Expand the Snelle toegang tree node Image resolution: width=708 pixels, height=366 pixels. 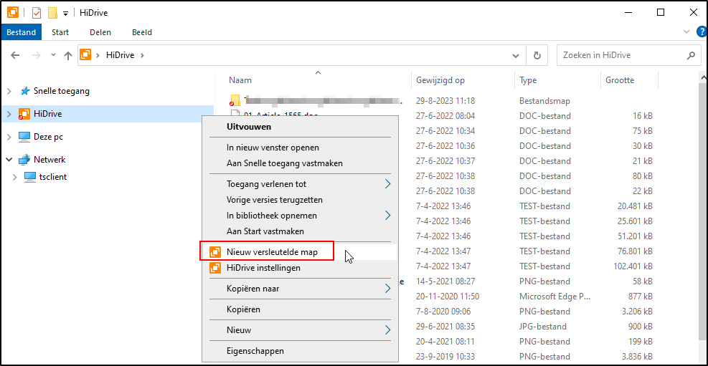pos(9,91)
